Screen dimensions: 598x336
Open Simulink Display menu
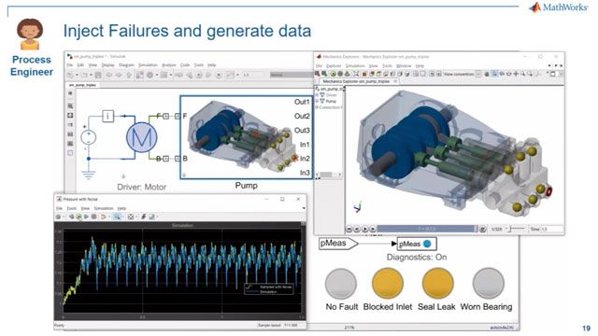tap(108, 65)
